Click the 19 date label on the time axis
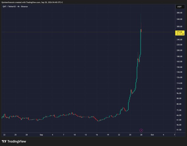The height and width of the screenshot is (146, 187). coord(108,135)
